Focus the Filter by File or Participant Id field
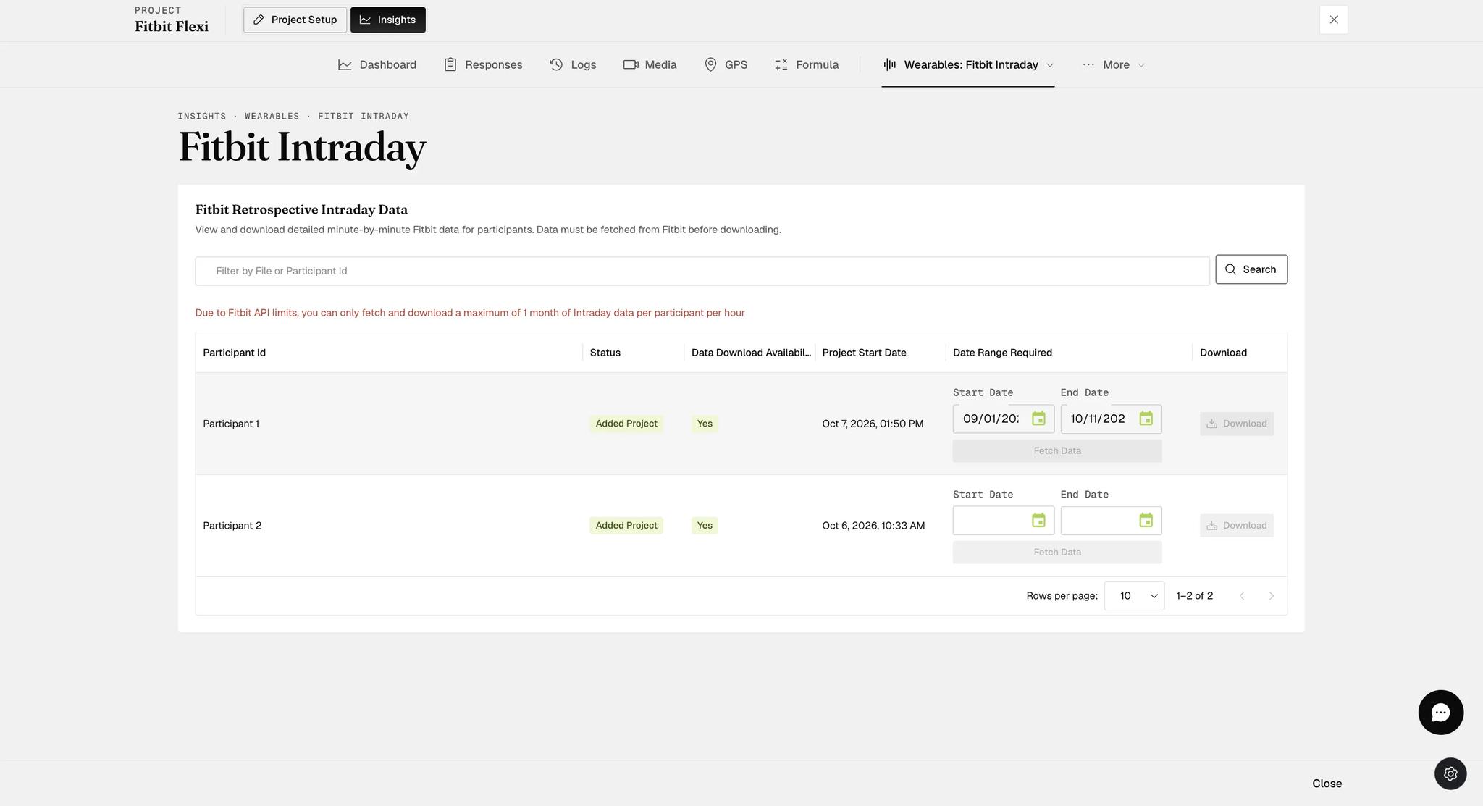 702,271
